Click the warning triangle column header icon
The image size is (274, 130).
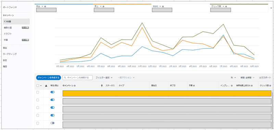(46, 86)
